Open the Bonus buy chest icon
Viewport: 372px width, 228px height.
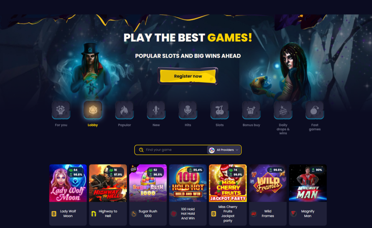(251, 110)
